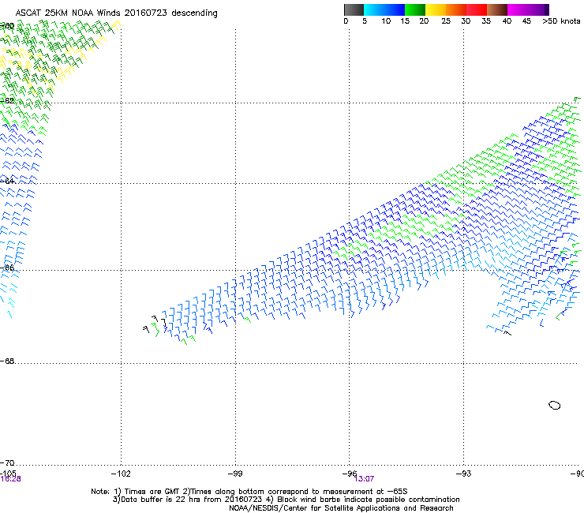The width and height of the screenshot is (584, 513).
Task: Click the '-70' latitude axis label
Action: (x=7, y=463)
